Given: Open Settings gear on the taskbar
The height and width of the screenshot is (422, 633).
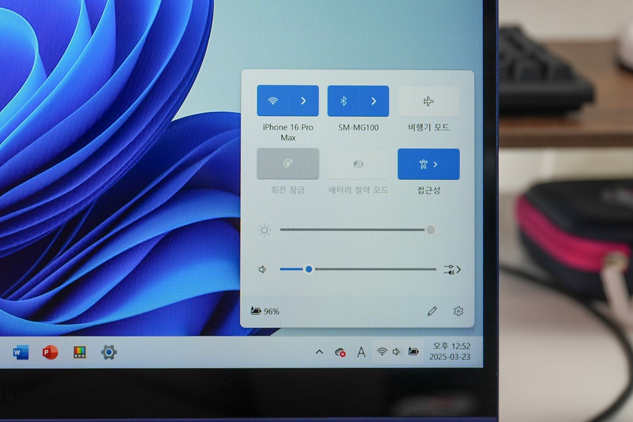Looking at the screenshot, I should click(x=109, y=353).
